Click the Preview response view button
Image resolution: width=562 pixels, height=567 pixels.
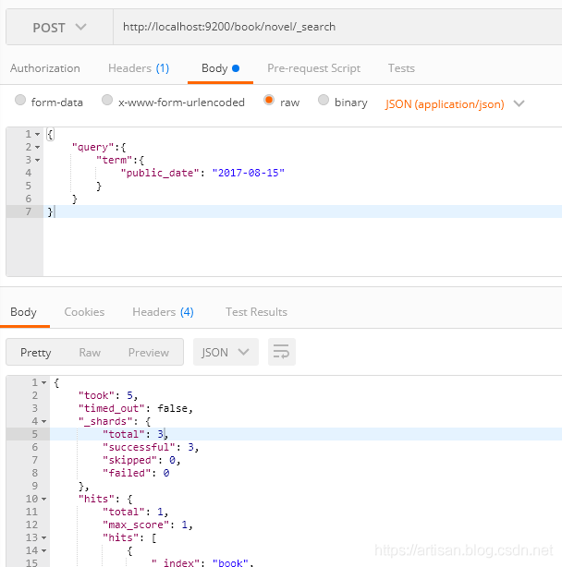(x=148, y=352)
